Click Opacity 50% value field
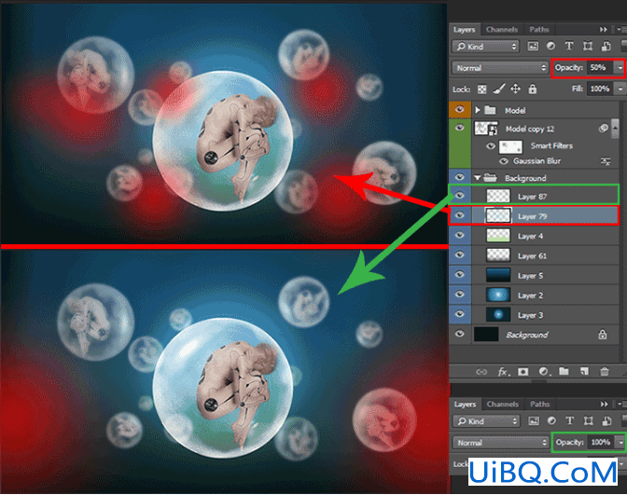Image resolution: width=627 pixels, height=495 pixels. point(601,68)
